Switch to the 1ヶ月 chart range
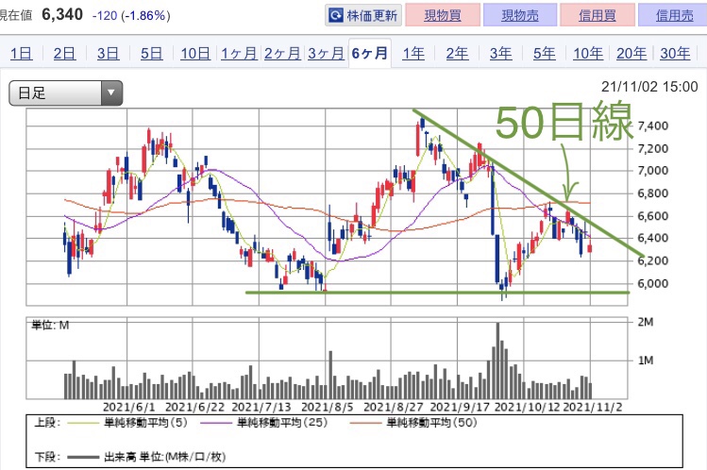The width and height of the screenshot is (707, 470). tap(239, 54)
